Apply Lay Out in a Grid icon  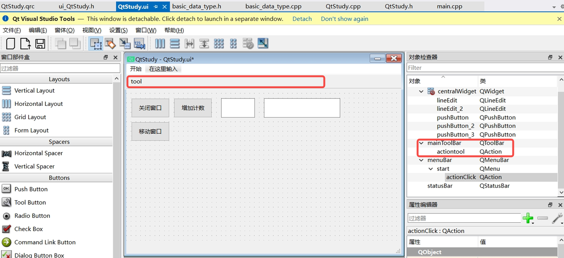219,43
